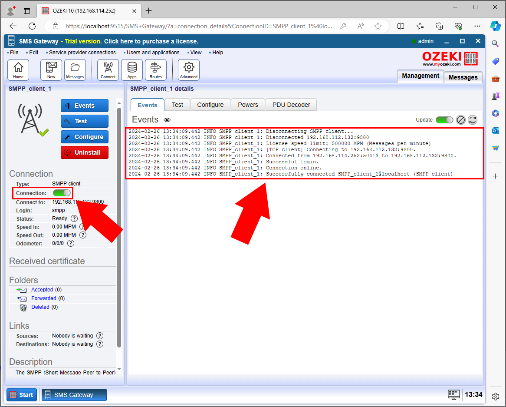506x407 pixels.
Task: Switch to the Configure tab
Action: (210, 105)
